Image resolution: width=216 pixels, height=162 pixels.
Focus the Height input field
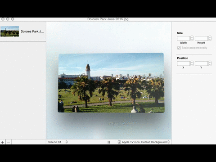pyautogui.click(x=201, y=38)
